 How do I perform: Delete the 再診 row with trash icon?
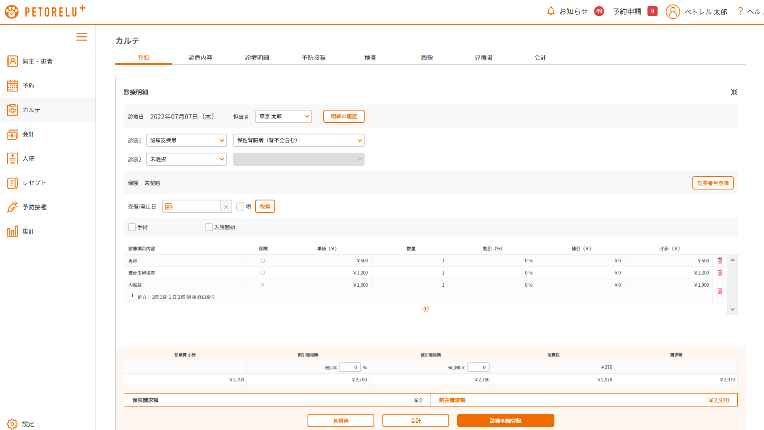pos(720,260)
